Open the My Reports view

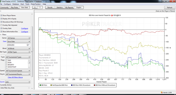[x=69, y=7]
